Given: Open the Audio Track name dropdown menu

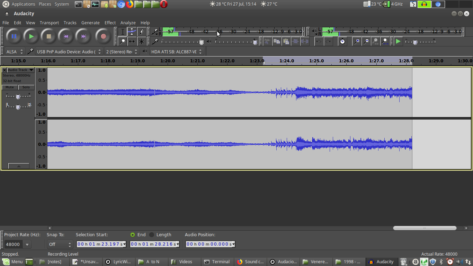Looking at the screenshot, I should coord(21,70).
